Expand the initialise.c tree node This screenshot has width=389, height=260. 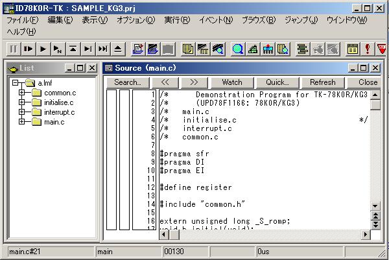click(21, 102)
